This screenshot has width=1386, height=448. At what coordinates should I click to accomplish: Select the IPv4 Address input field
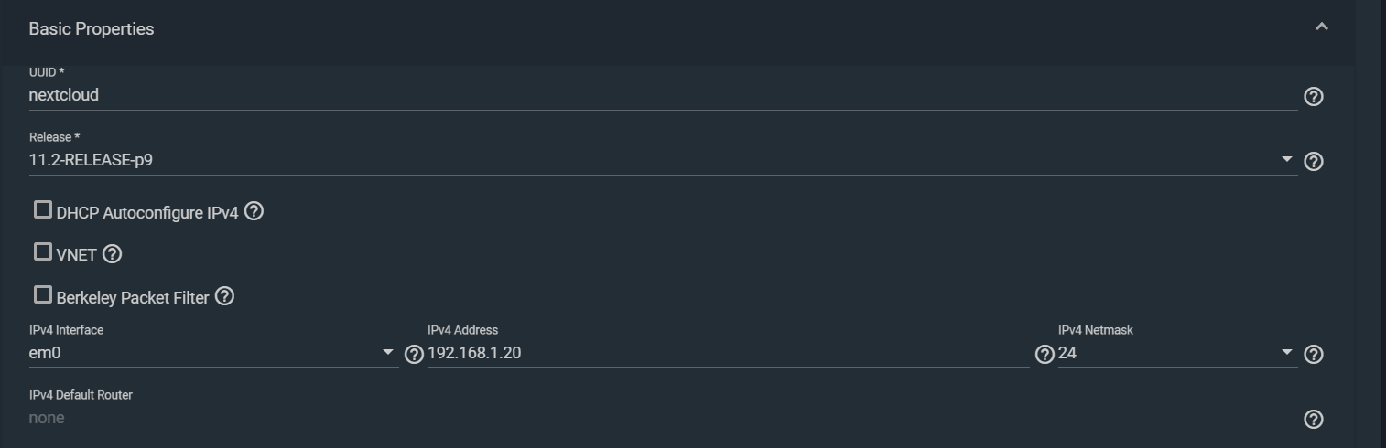[729, 353]
